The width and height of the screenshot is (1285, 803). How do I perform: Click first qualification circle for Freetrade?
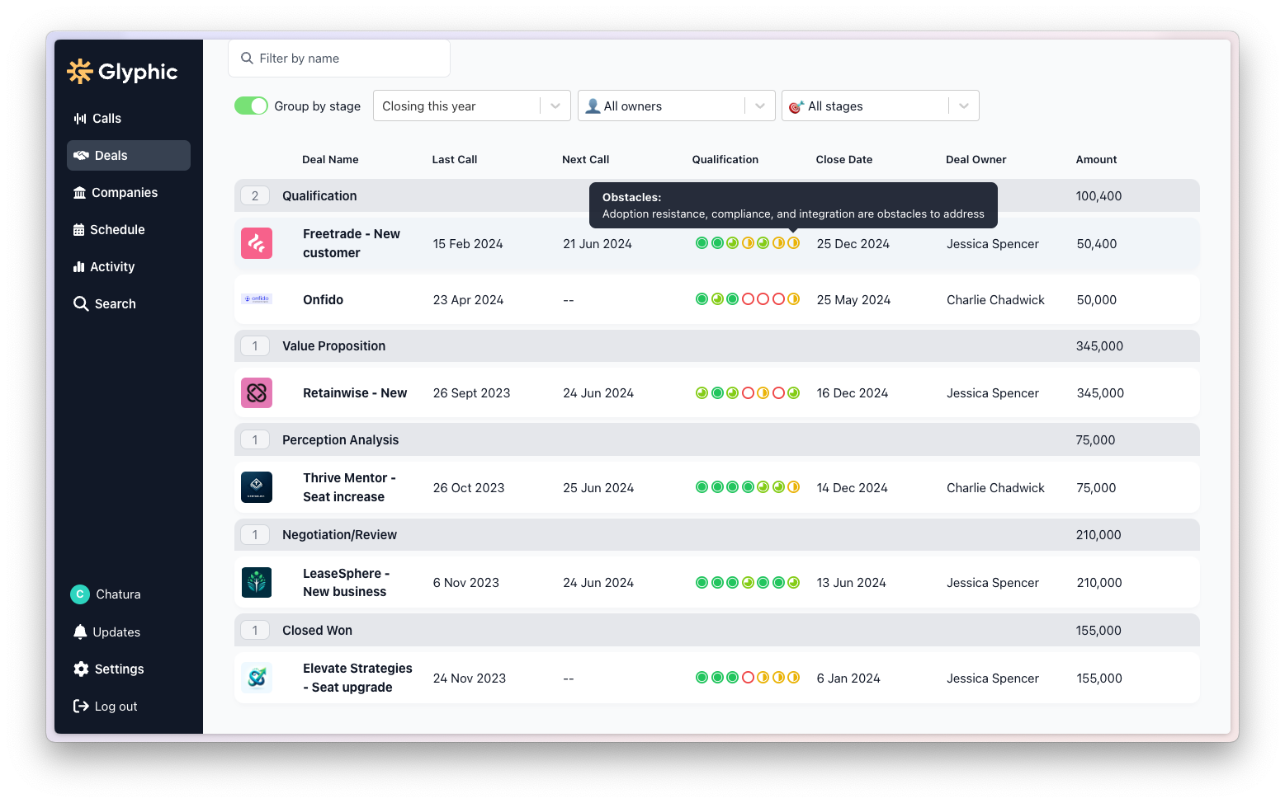[702, 243]
